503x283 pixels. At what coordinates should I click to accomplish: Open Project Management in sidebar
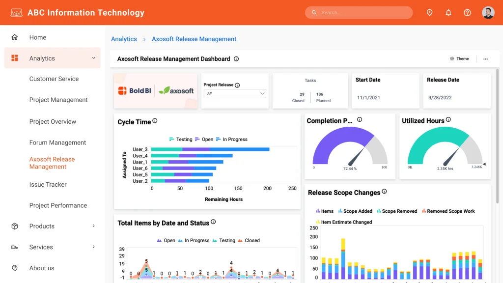(x=58, y=100)
